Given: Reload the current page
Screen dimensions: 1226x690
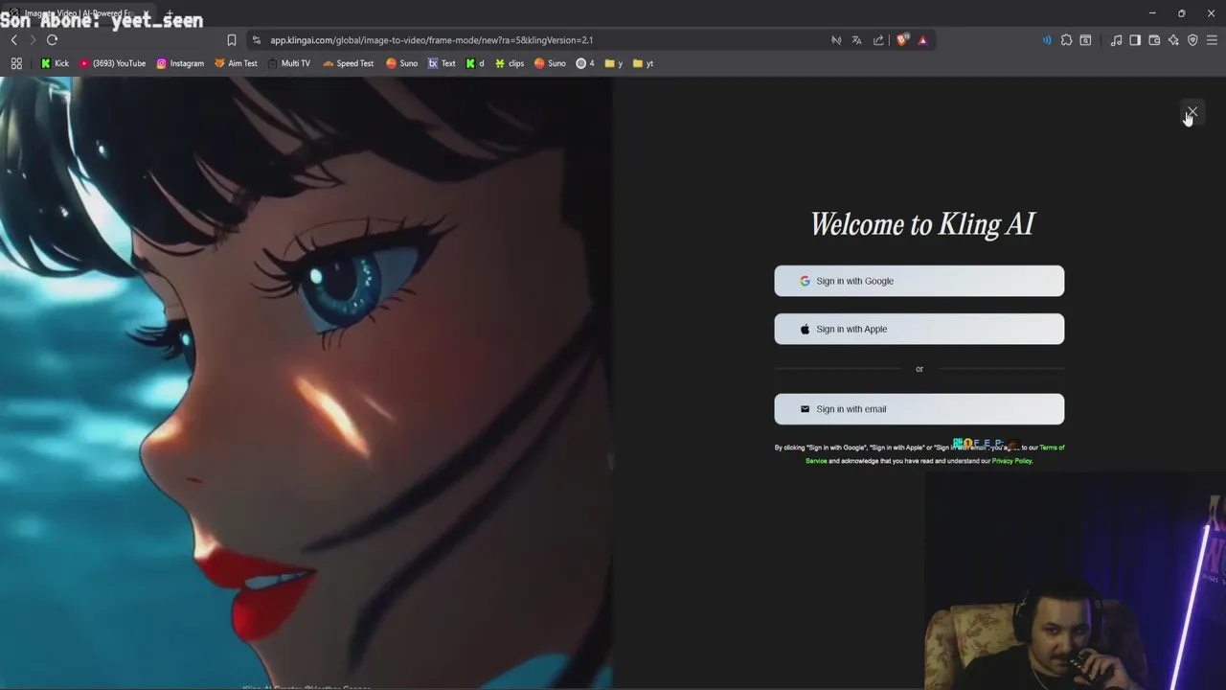Looking at the screenshot, I should (x=52, y=40).
